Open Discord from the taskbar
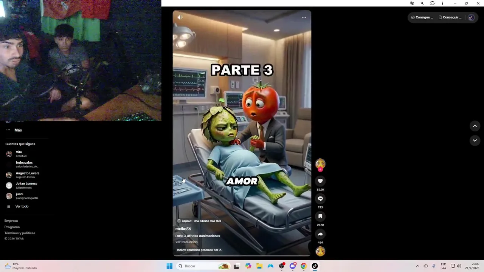This screenshot has height=272, width=484. click(x=293, y=266)
